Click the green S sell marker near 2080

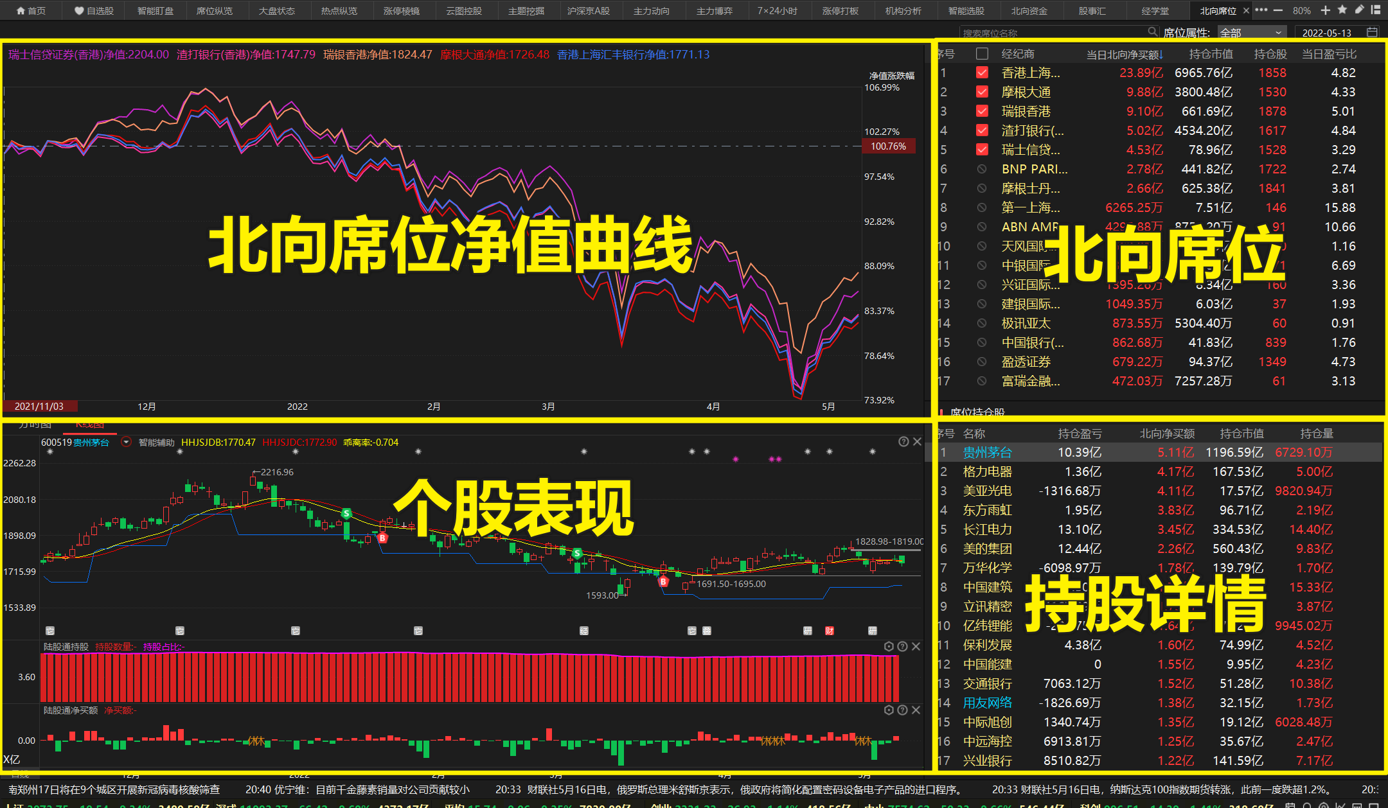coord(346,513)
